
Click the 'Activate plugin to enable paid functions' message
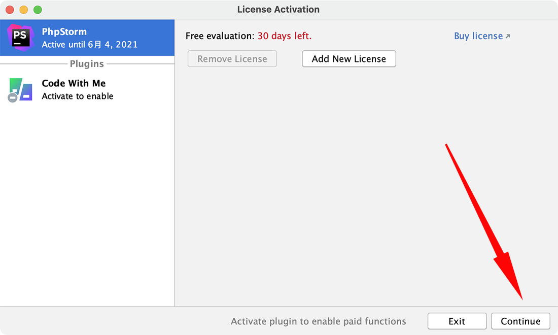point(319,321)
